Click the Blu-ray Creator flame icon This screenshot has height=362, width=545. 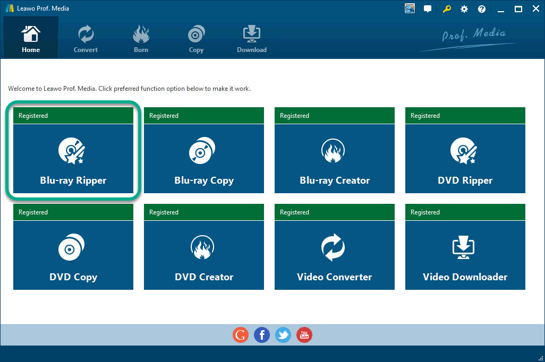coord(333,150)
